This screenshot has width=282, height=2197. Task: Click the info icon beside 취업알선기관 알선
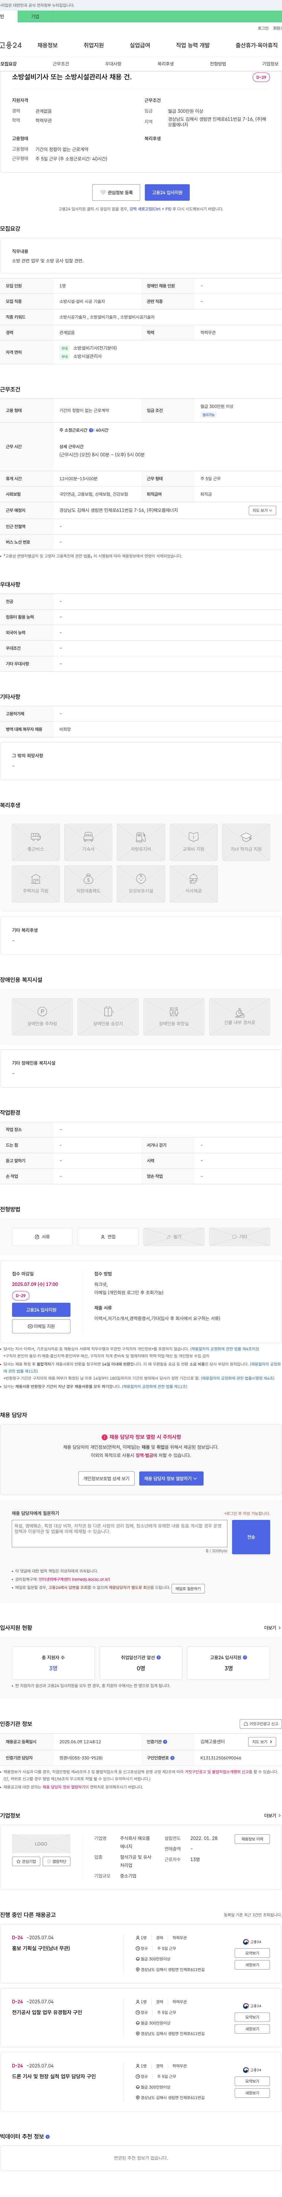[158, 1657]
